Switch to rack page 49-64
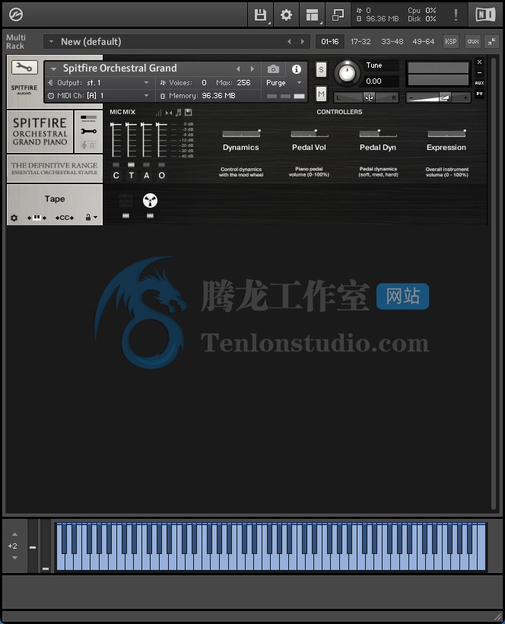Viewport: 505px width, 624px height. [x=424, y=41]
